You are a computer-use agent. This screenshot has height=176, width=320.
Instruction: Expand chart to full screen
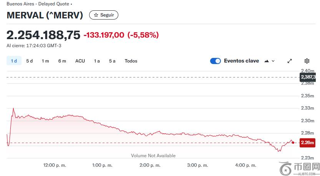(290, 61)
